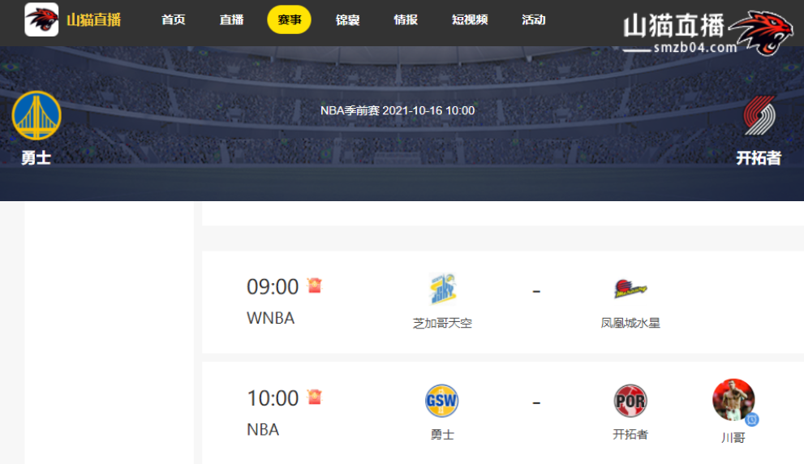The width and height of the screenshot is (804, 464).
Task: Click the Trail Blazers logo in banner
Action: (759, 116)
